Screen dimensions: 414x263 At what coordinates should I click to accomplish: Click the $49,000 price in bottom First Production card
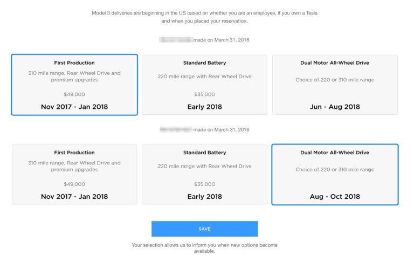[x=74, y=184]
